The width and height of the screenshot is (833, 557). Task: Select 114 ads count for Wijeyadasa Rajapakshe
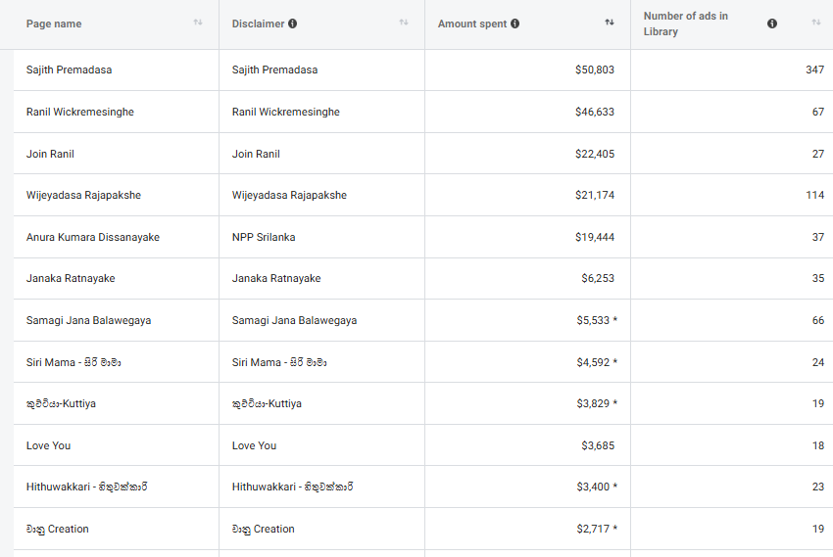coord(815,195)
